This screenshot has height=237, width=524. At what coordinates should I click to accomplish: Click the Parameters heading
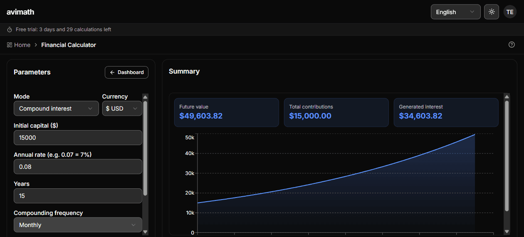(32, 72)
